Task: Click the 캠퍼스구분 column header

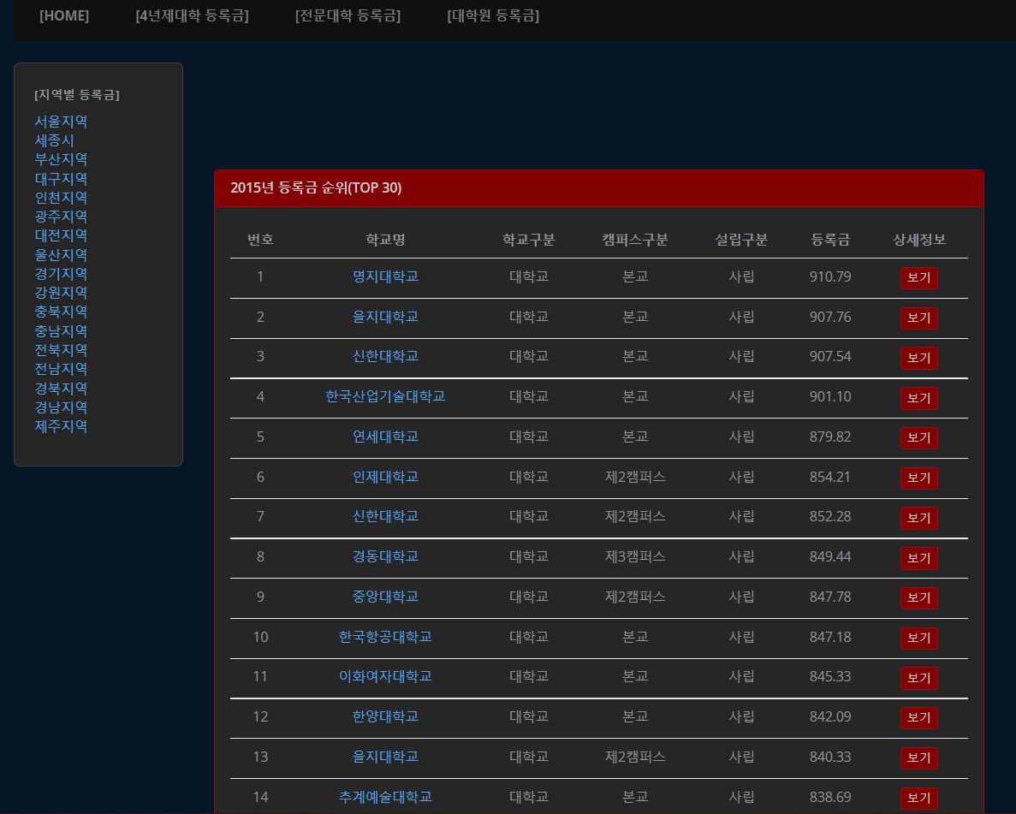Action: (635, 240)
